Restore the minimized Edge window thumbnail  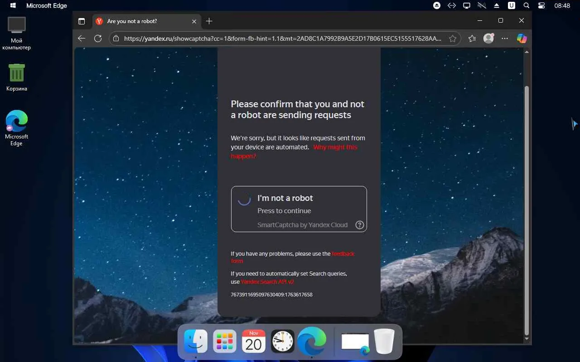pyautogui.click(x=356, y=342)
